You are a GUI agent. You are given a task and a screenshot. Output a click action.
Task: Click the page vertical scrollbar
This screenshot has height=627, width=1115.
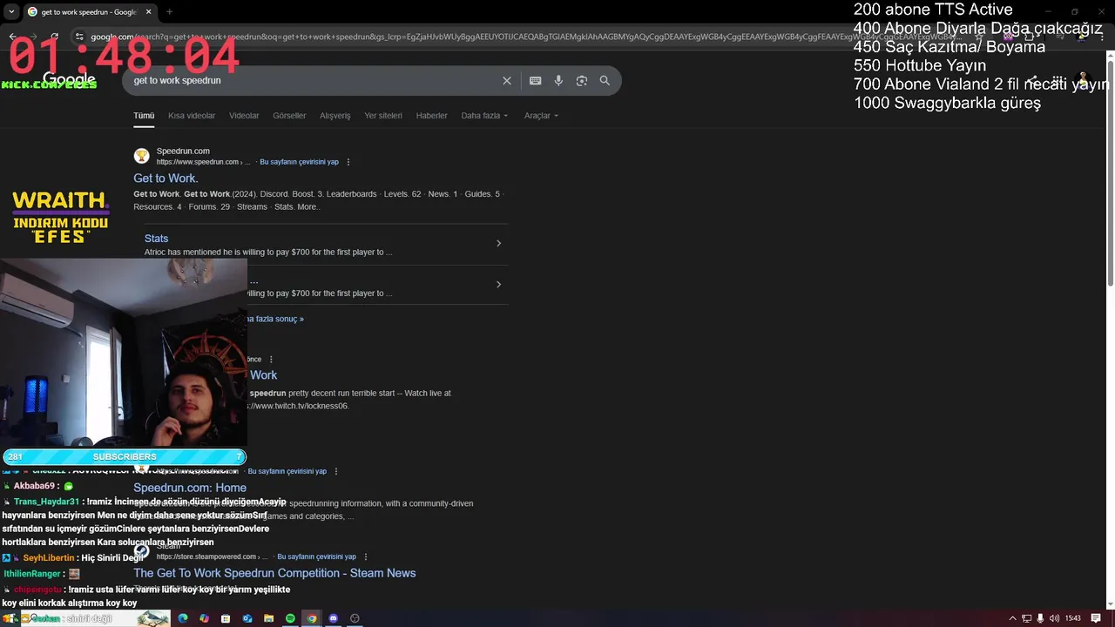1110,174
